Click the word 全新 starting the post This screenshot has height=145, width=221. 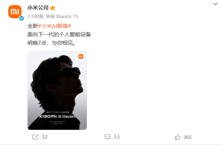point(33,26)
